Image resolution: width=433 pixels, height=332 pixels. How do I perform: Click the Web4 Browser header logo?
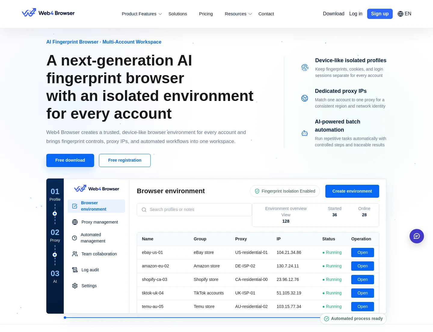[48, 13]
